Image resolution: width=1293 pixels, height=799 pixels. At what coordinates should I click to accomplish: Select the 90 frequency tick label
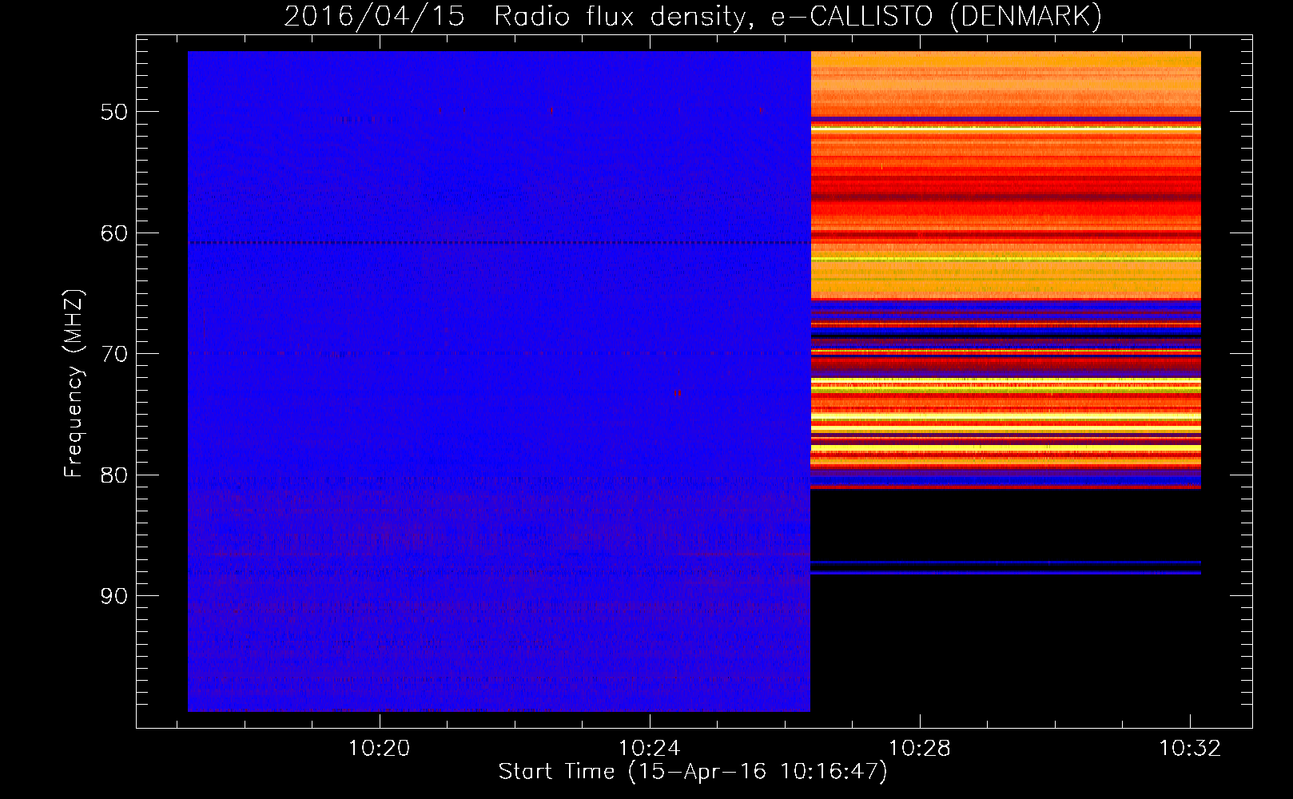tap(114, 596)
